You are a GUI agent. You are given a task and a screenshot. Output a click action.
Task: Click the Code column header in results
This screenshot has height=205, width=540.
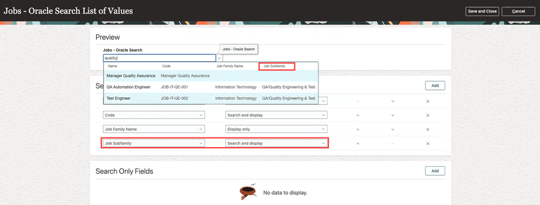166,66
